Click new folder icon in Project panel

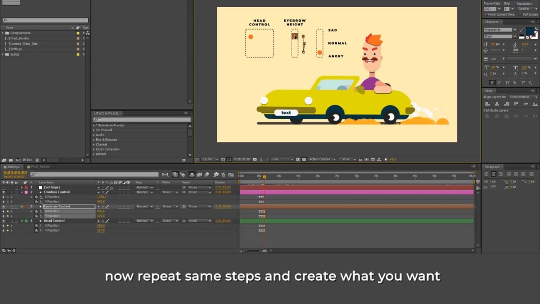(x=11, y=160)
